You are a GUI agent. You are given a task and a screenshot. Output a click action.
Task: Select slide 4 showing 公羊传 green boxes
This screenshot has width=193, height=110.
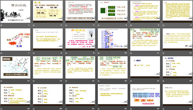pos(113,12)
